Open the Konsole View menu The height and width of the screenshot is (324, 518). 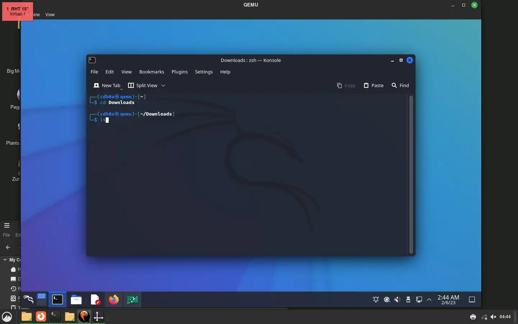click(x=126, y=72)
